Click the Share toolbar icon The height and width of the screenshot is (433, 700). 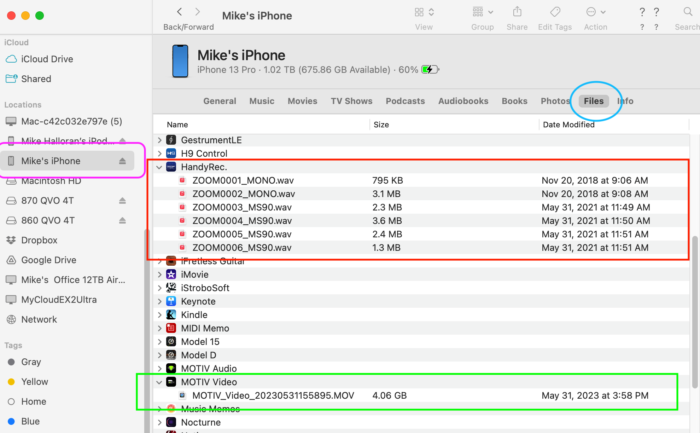point(517,12)
